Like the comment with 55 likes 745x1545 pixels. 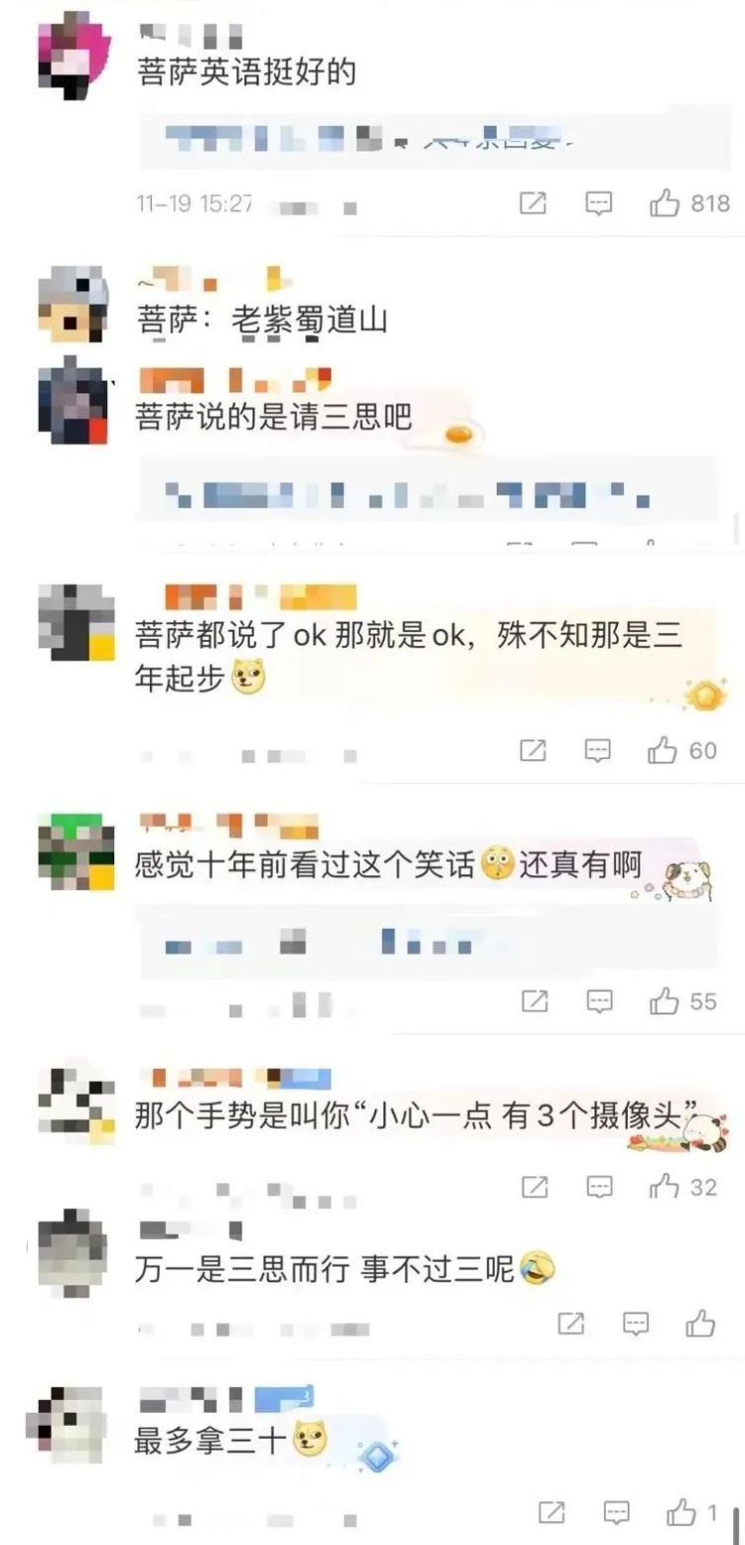[665, 1002]
